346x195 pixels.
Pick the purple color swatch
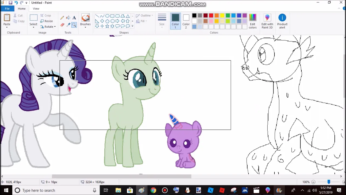click(245, 15)
